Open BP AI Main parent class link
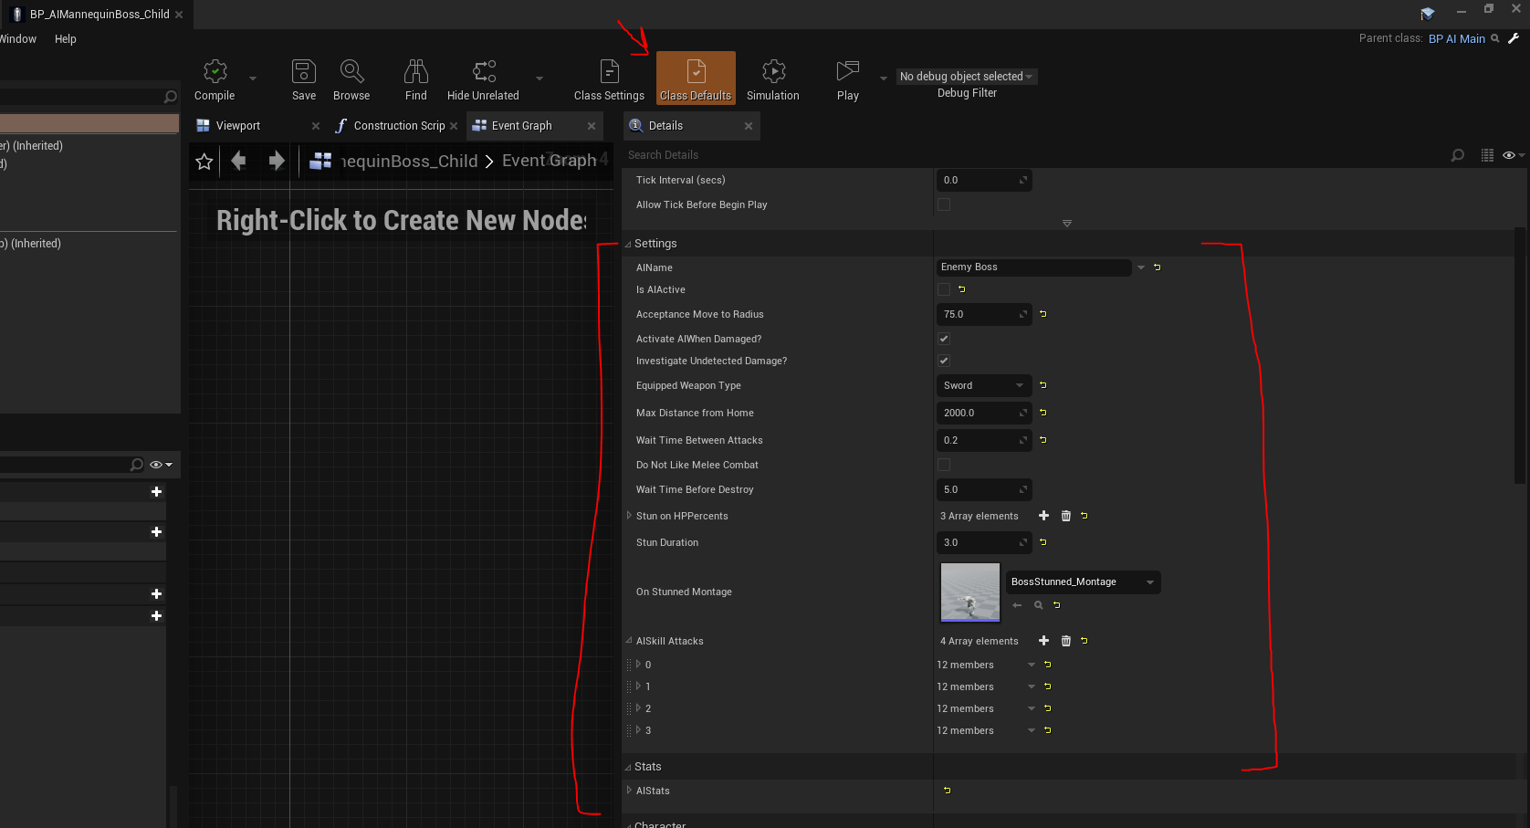Image resolution: width=1530 pixels, height=828 pixels. click(1456, 38)
